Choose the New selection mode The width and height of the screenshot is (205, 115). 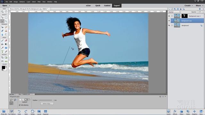pos(20,100)
